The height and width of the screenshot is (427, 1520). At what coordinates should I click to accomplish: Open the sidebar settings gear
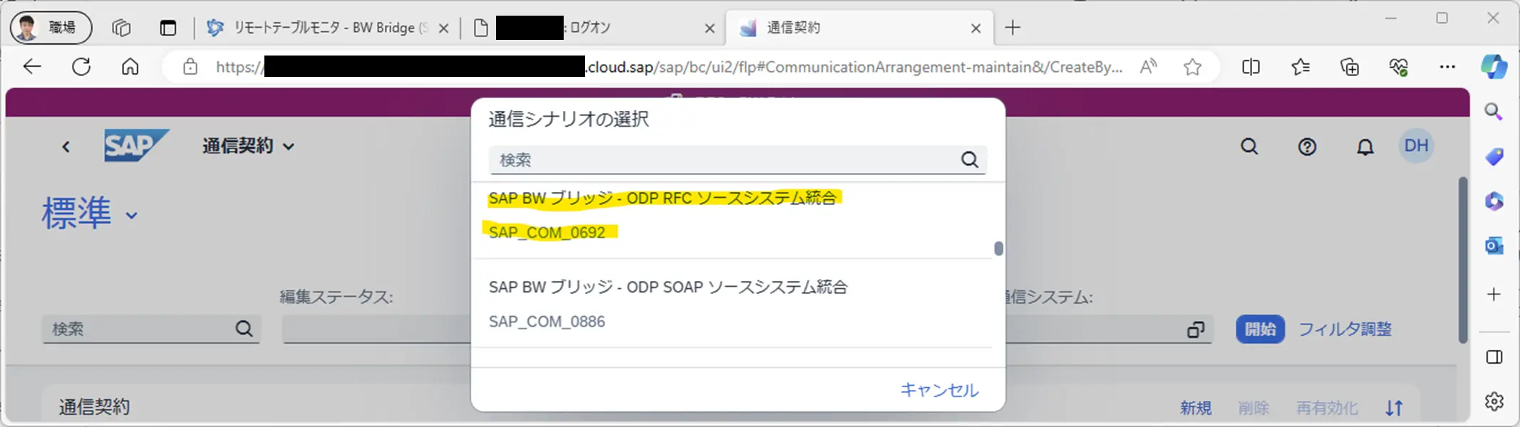point(1494,401)
